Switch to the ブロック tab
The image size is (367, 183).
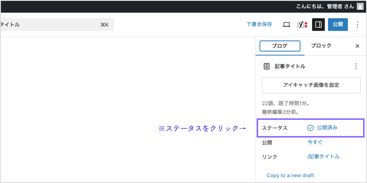pyautogui.click(x=321, y=46)
